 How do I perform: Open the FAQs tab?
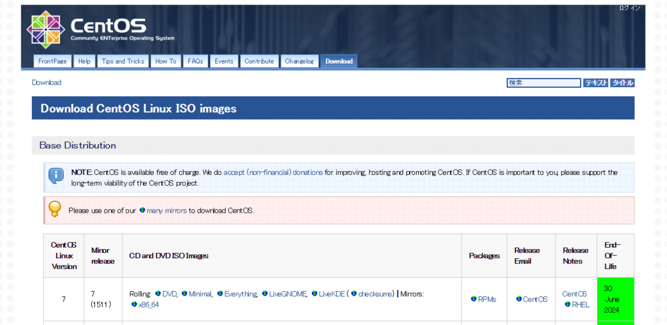pos(195,61)
